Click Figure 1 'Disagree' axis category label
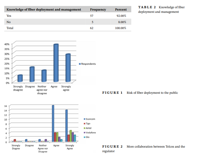The width and height of the screenshot is (202, 159). pos(30,87)
